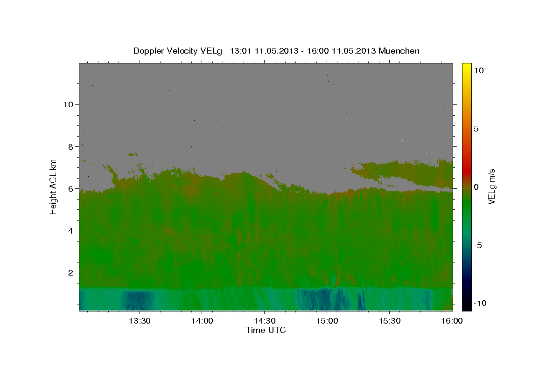Click the height axis label 4
This screenshot has width=560, height=373.
click(70, 231)
